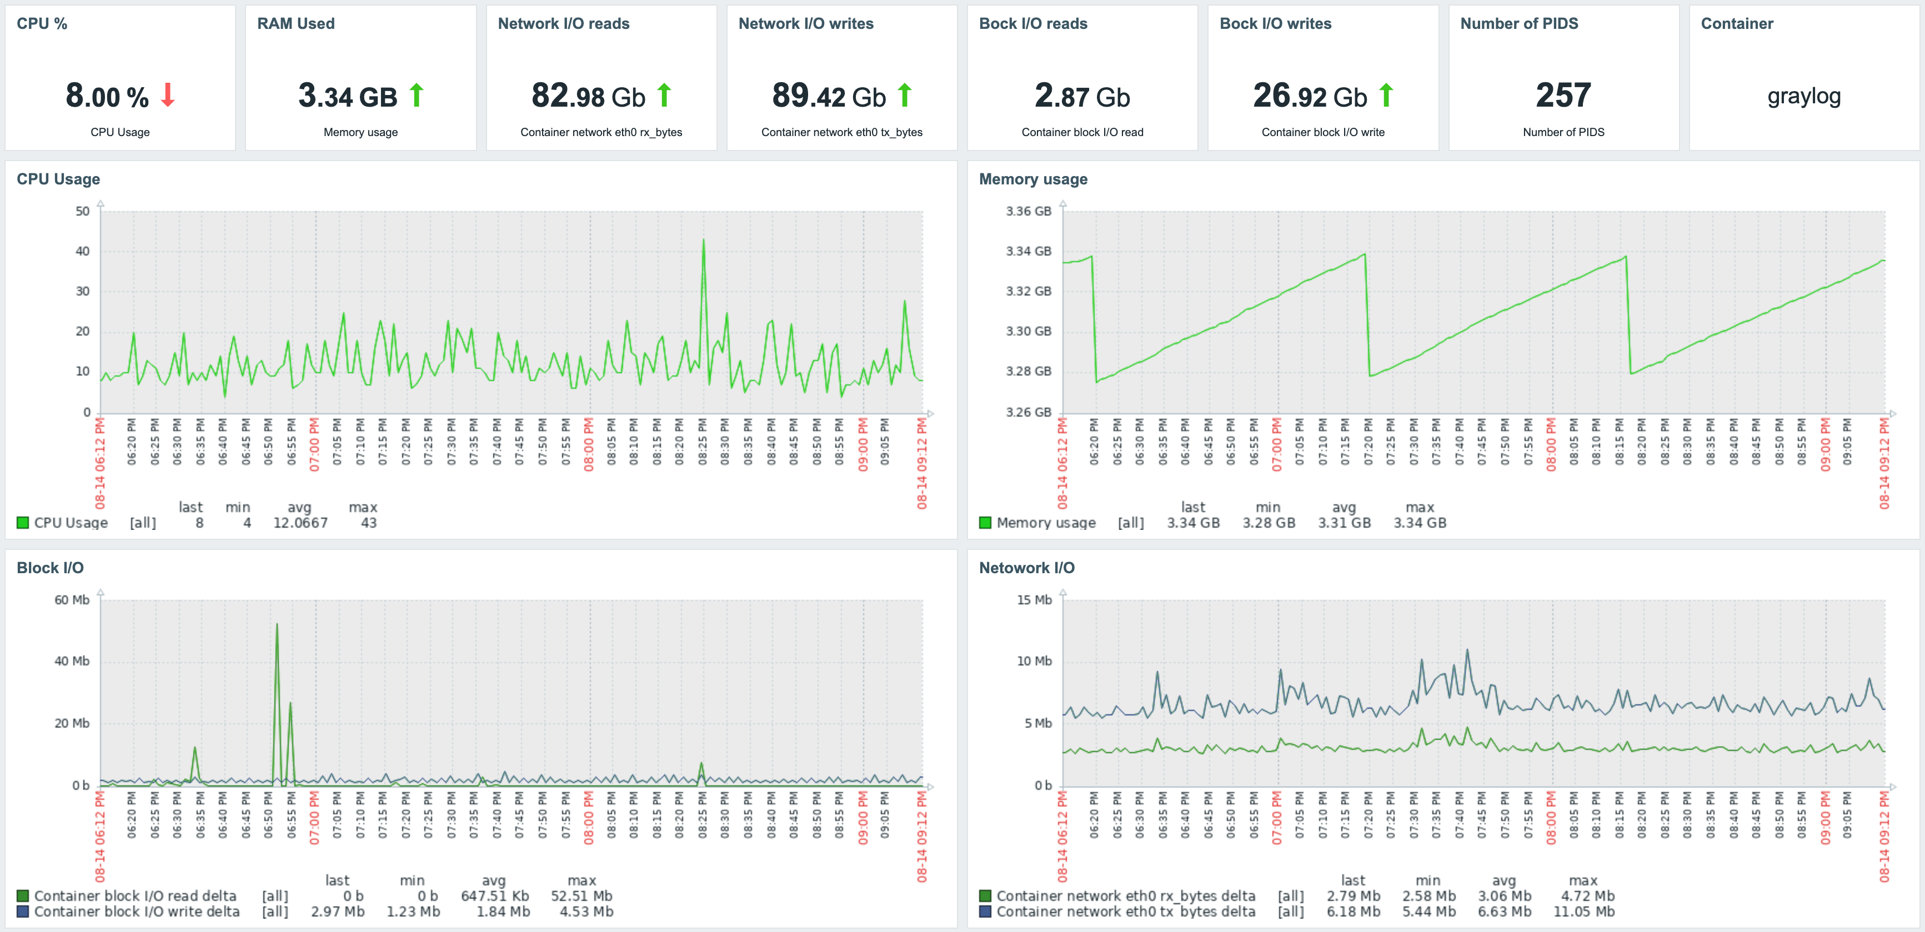Click blue tx_bytes delta legend swatch
Image resolution: width=1925 pixels, height=932 pixels.
coord(985,911)
